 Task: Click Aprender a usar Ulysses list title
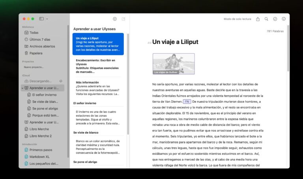pos(95,29)
